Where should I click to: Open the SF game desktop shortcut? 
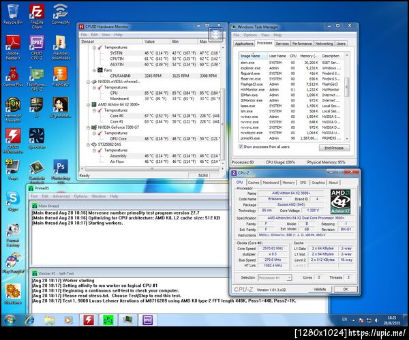tap(37, 107)
